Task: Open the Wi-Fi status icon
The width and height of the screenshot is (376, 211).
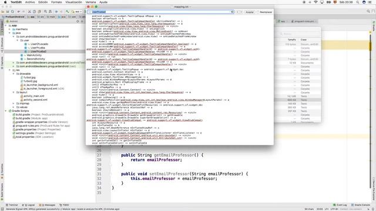Action: (316, 2)
